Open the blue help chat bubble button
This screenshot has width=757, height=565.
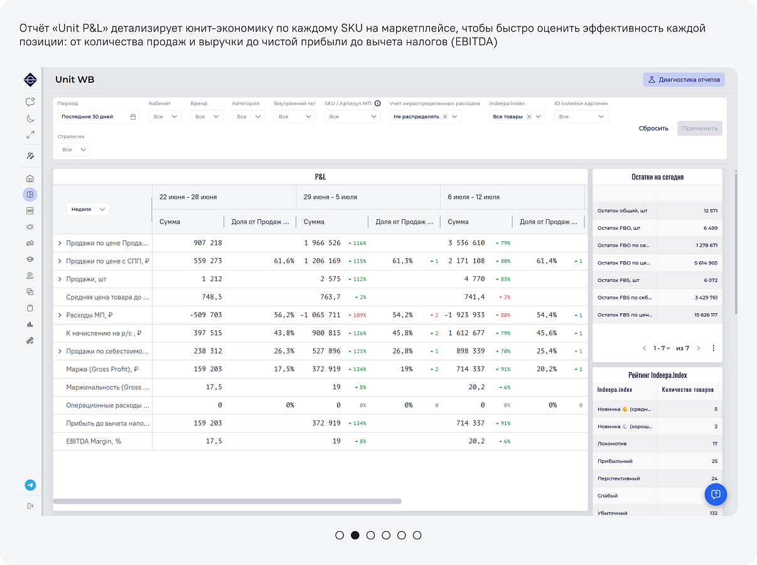pyautogui.click(x=716, y=495)
